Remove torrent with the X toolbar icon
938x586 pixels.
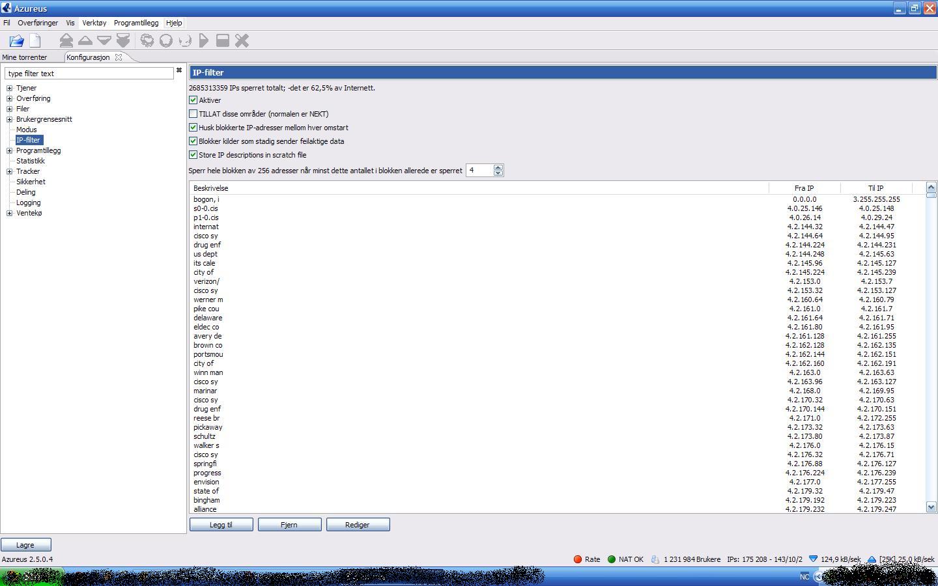coord(242,40)
